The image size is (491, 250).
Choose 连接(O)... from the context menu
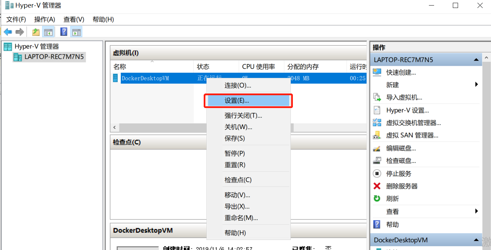(248, 85)
